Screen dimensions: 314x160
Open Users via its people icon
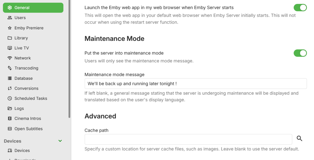10,18
